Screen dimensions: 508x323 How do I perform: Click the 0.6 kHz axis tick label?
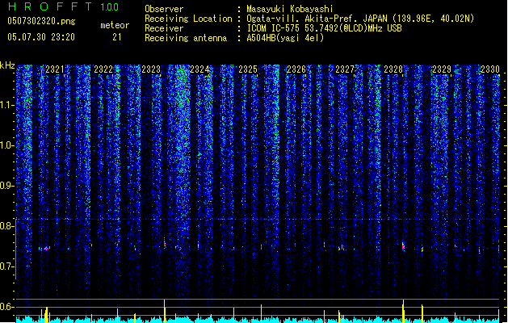[7, 307]
